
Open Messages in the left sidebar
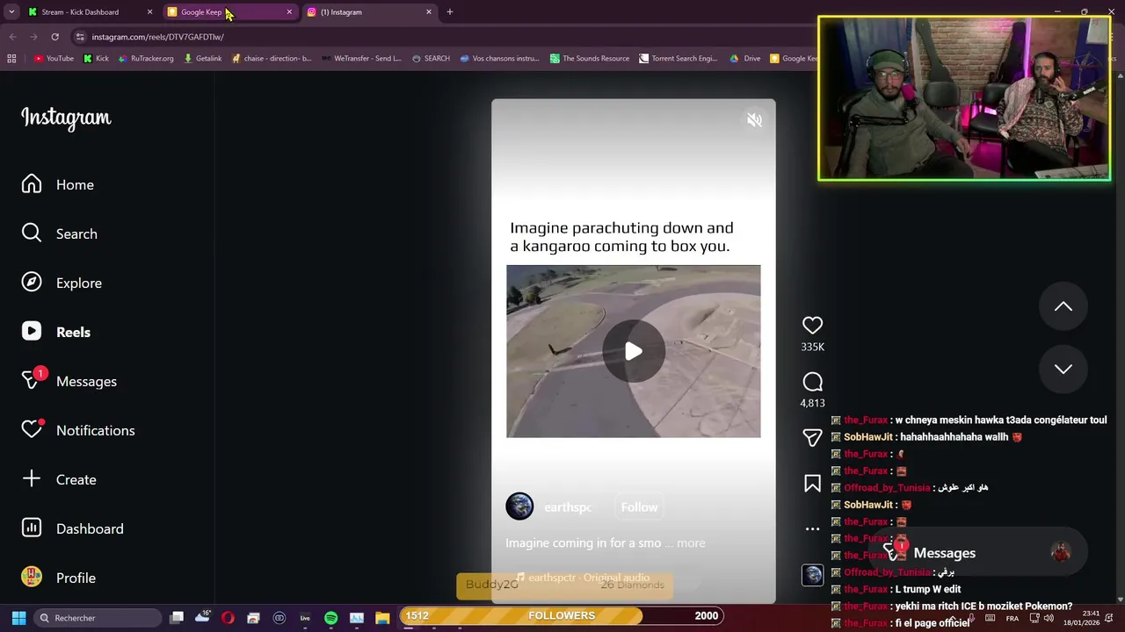[x=69, y=381]
